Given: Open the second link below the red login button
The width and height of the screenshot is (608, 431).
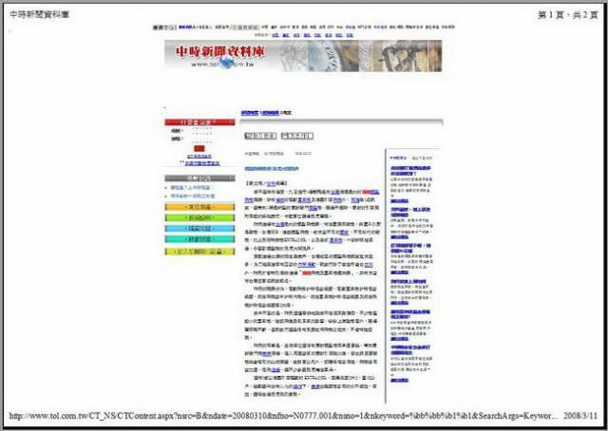Looking at the screenshot, I should pyautogui.click(x=202, y=163).
